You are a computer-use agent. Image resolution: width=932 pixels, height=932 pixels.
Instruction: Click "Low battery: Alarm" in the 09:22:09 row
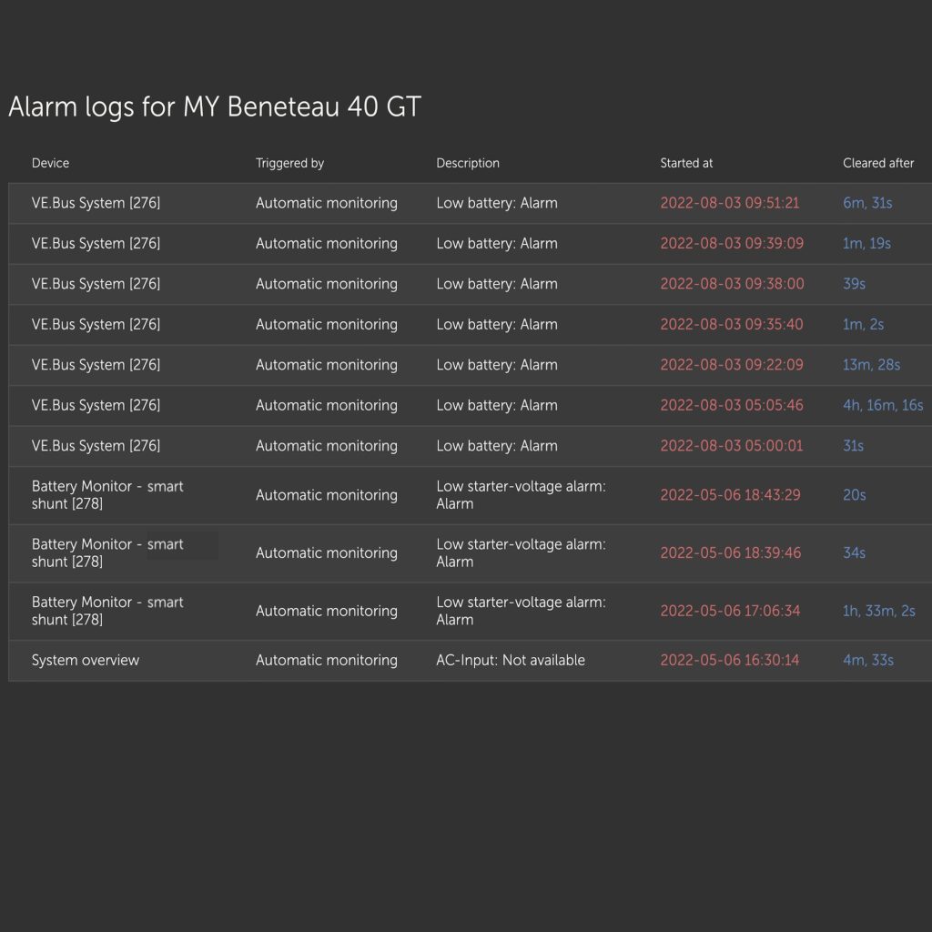point(497,365)
